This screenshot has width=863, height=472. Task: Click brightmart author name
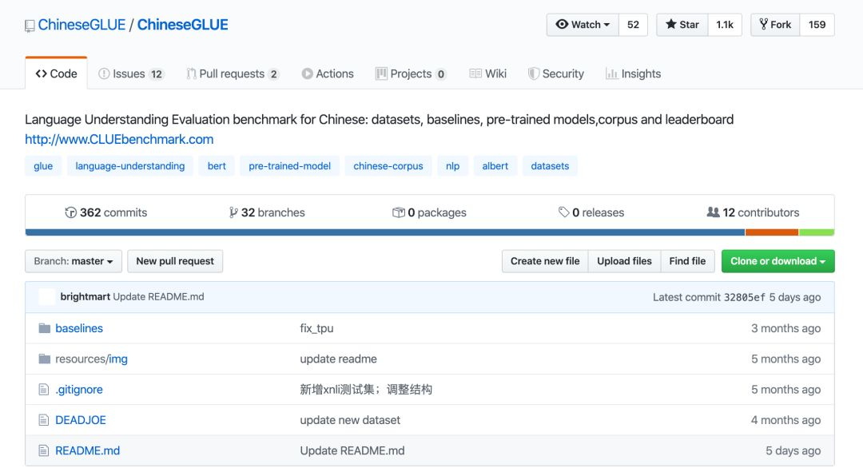click(86, 297)
